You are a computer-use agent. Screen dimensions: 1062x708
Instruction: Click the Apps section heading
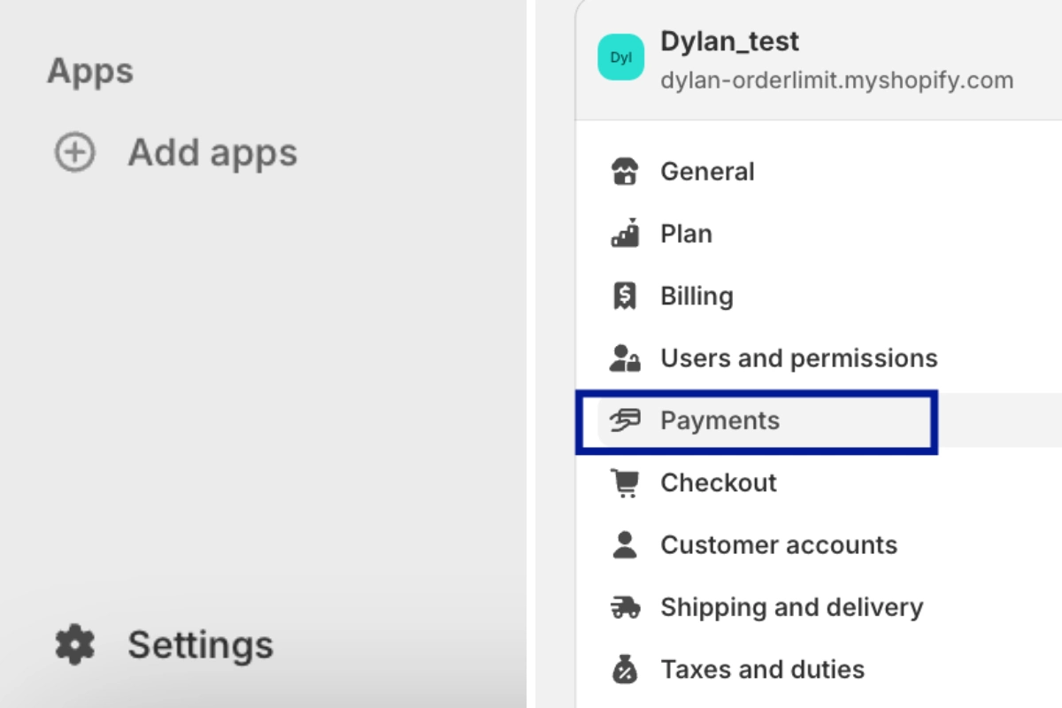click(89, 72)
